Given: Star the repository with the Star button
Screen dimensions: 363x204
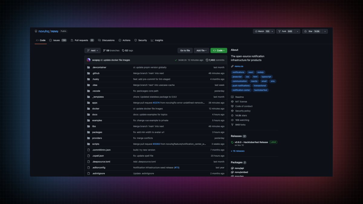Looking at the screenshot, I should click(x=312, y=31).
